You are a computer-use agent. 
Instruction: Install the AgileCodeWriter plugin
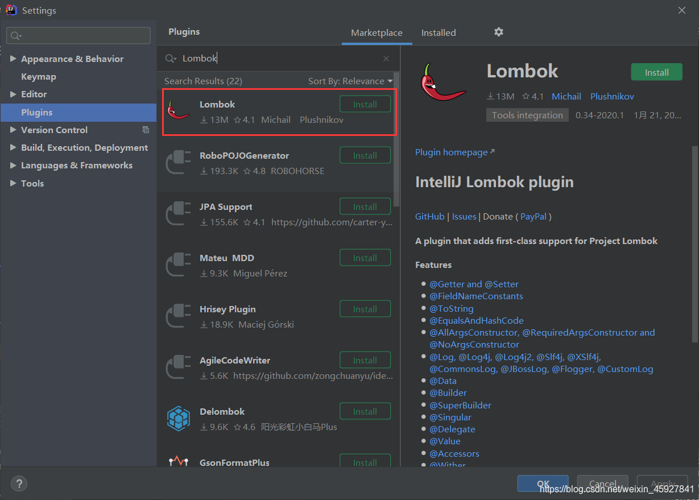pos(365,360)
